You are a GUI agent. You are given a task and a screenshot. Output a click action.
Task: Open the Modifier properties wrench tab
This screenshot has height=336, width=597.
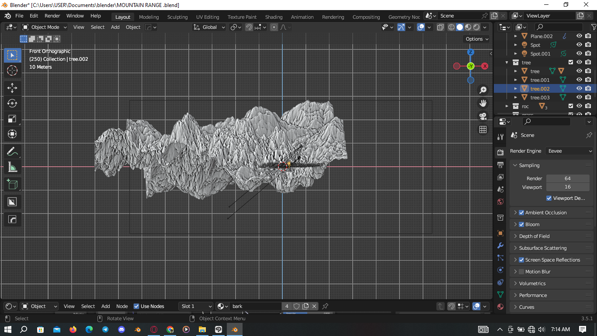click(x=500, y=246)
